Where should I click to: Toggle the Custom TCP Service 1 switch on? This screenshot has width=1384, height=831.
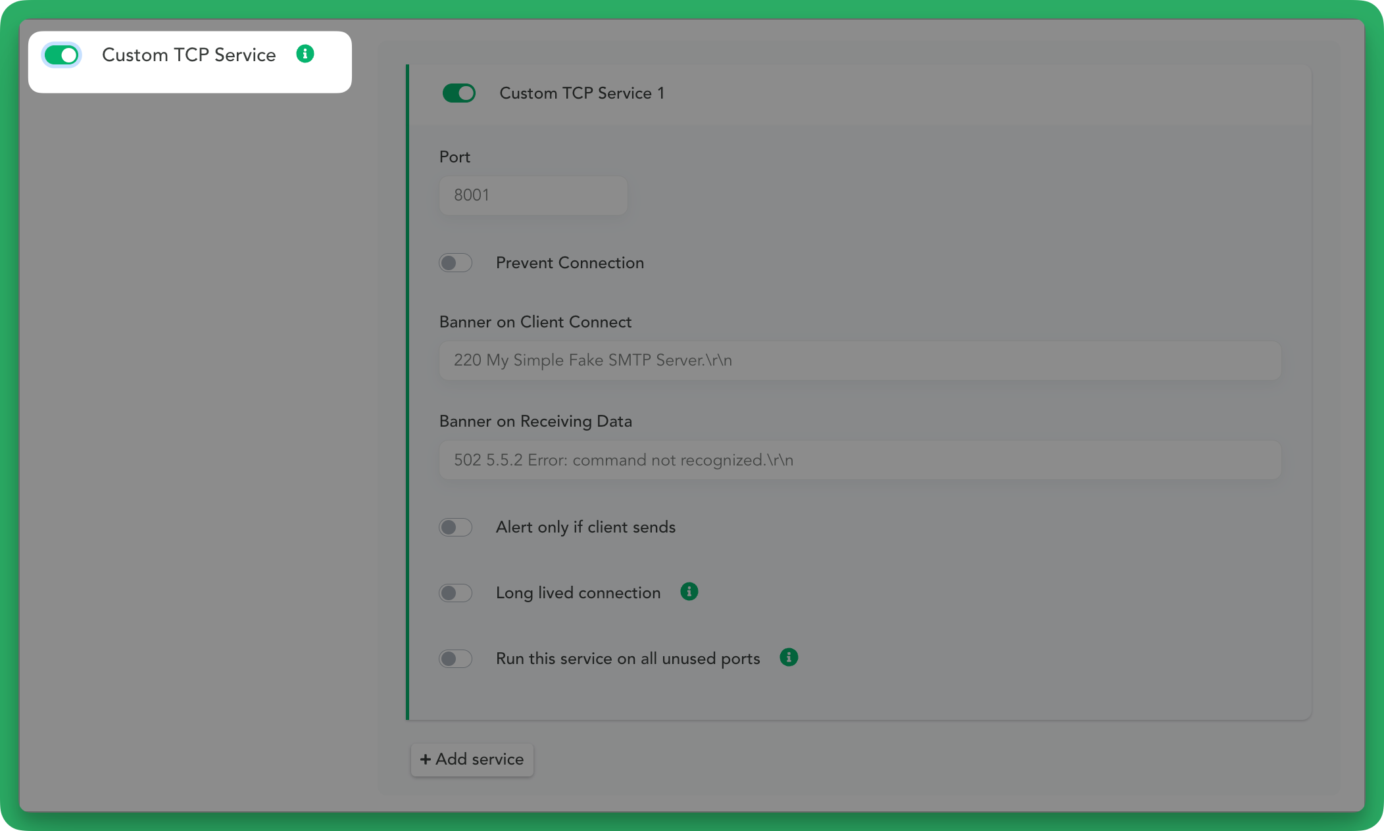pyautogui.click(x=458, y=93)
